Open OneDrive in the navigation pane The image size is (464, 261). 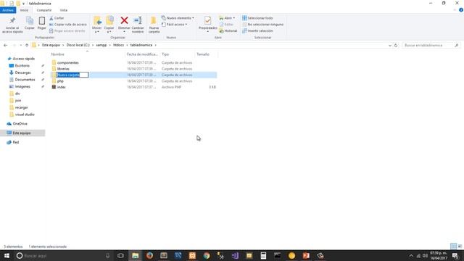tap(20, 124)
